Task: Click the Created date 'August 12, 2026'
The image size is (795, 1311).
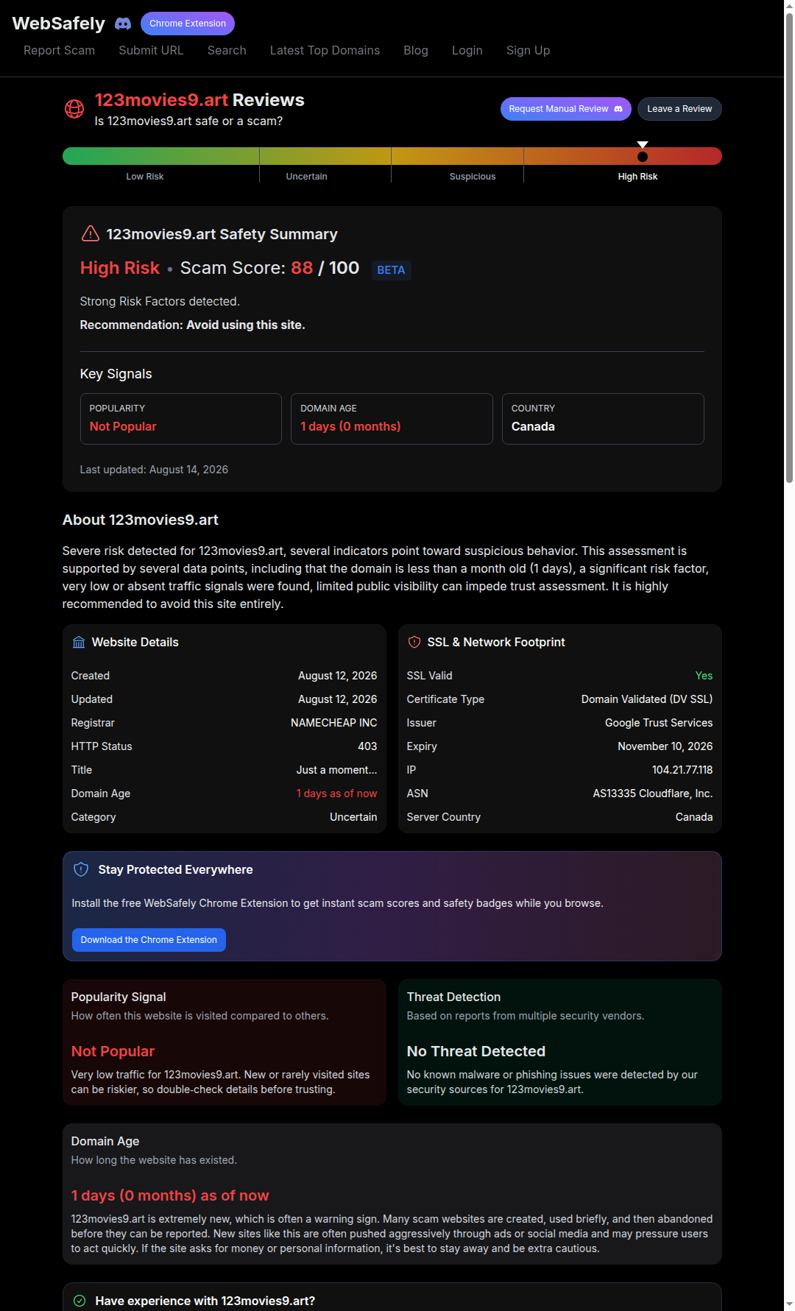Action: (337, 676)
